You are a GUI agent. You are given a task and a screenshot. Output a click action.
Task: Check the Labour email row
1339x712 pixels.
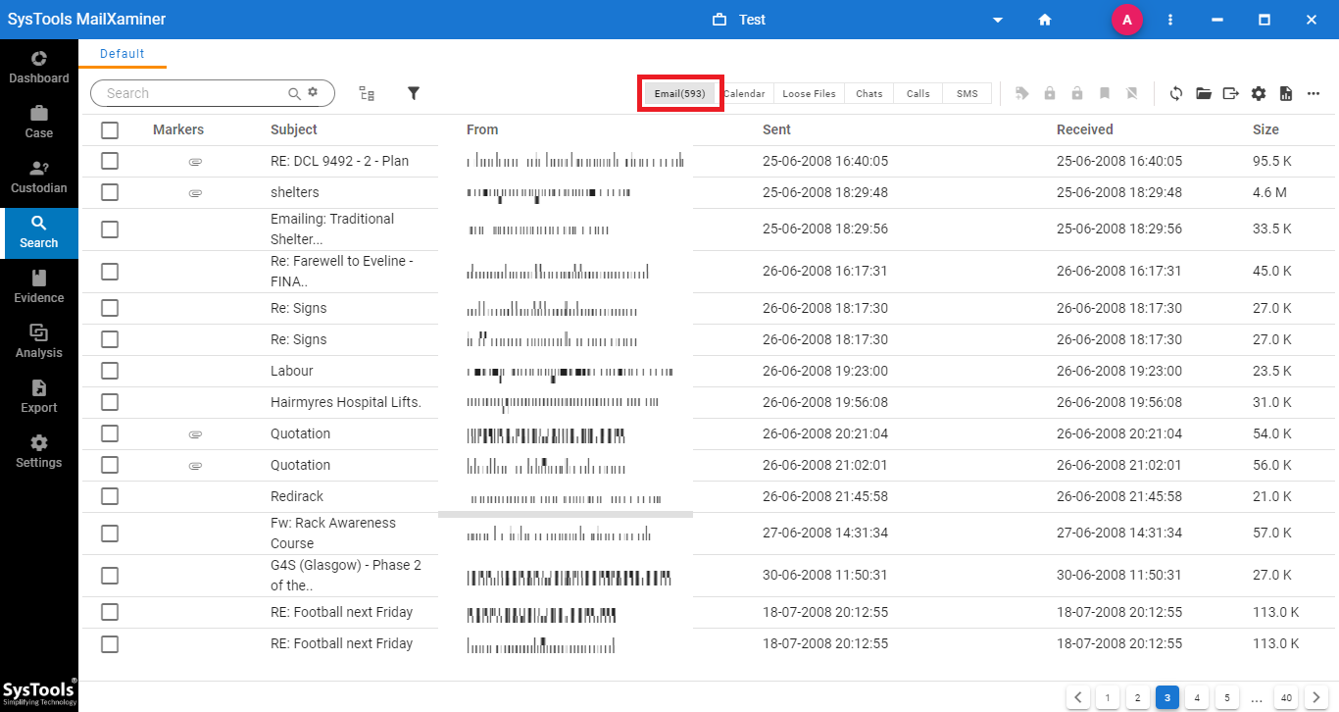point(110,372)
